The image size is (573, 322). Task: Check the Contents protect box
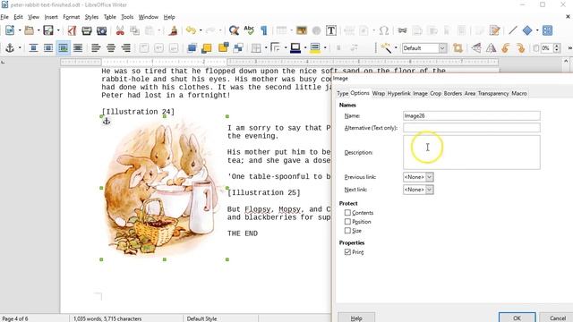(x=347, y=213)
